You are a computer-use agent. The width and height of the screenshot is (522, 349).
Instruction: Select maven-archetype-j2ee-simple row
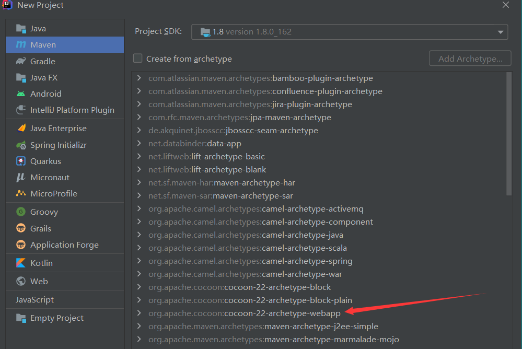319,327
